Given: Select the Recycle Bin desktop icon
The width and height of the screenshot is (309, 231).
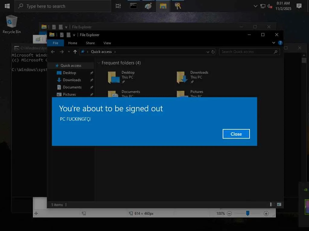Looking at the screenshot, I should coord(12,24).
